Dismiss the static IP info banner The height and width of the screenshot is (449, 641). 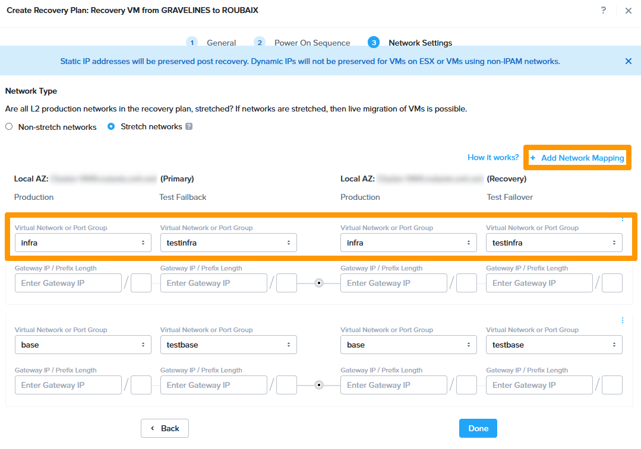[x=628, y=61]
